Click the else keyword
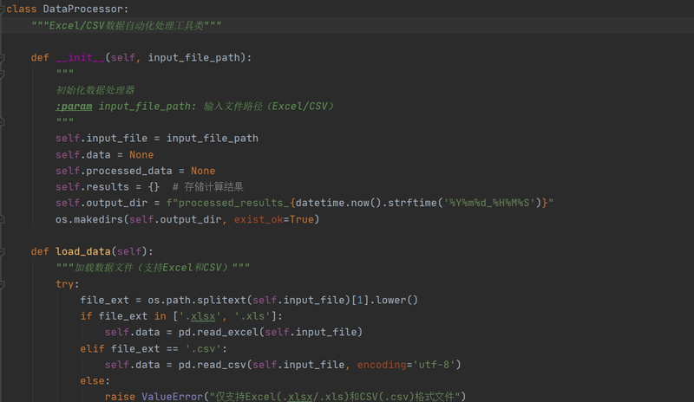Screen dimensions: 694x402 (92, 380)
